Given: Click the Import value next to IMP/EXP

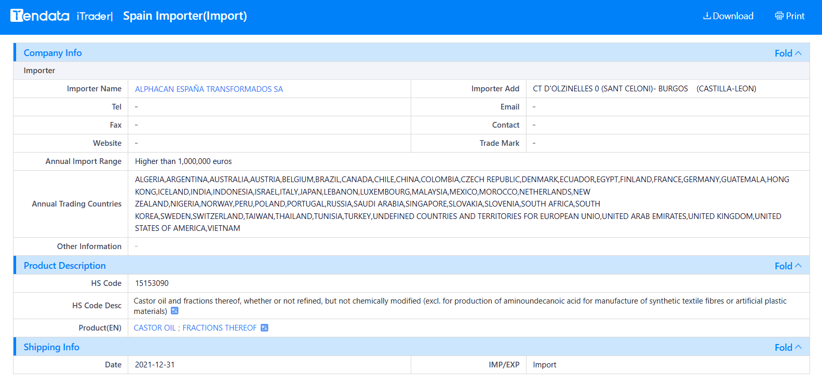Looking at the screenshot, I should pos(544,365).
